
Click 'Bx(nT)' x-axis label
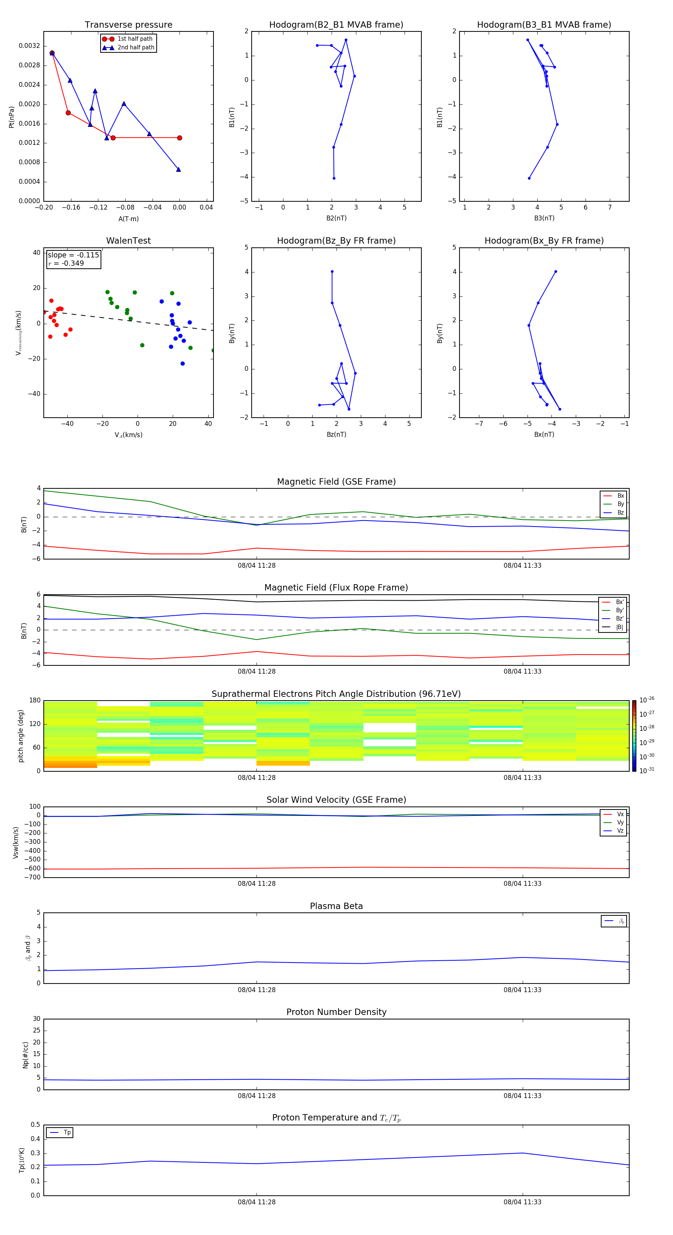tap(544, 434)
